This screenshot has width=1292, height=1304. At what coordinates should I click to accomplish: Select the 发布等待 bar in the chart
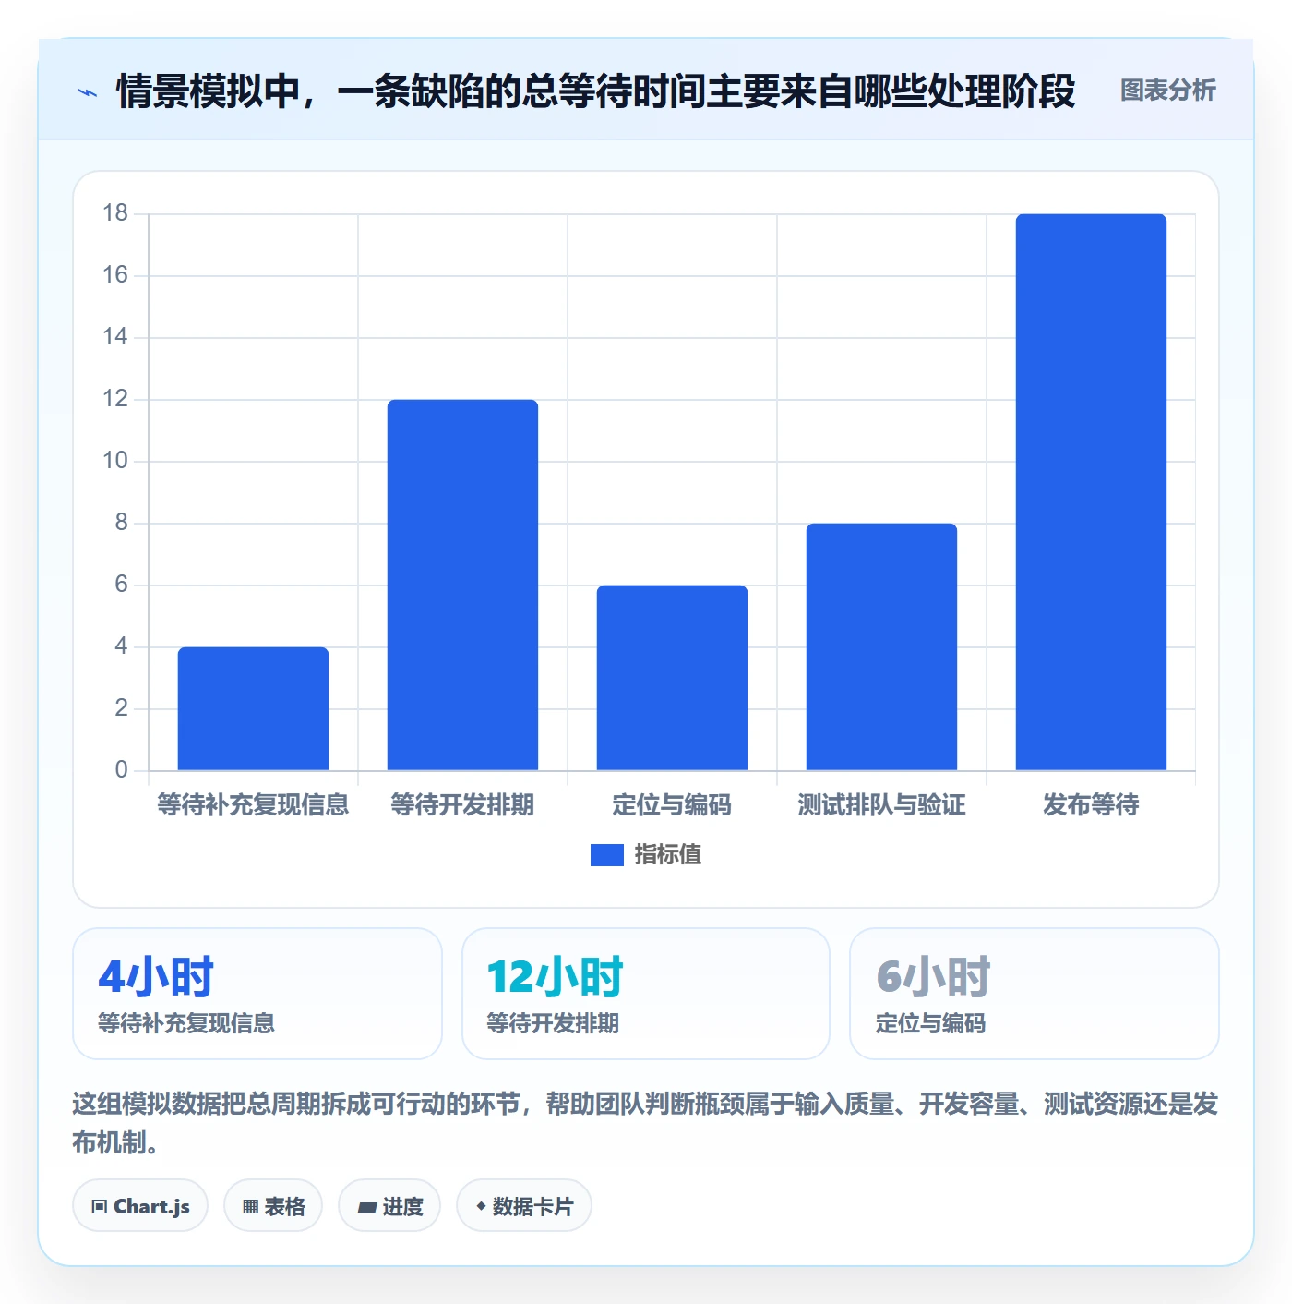pyautogui.click(x=1091, y=492)
